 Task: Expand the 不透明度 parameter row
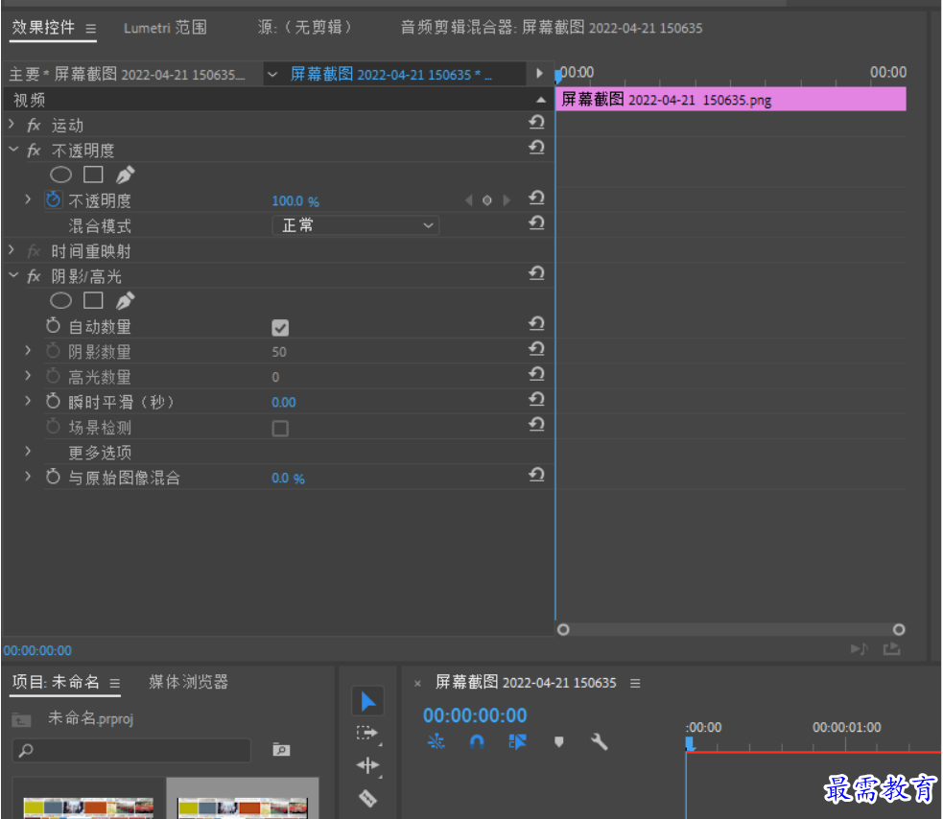pyautogui.click(x=28, y=199)
